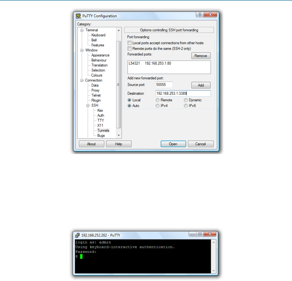Collapse the Connection tree node
The width and height of the screenshot is (292, 281).
click(82, 80)
